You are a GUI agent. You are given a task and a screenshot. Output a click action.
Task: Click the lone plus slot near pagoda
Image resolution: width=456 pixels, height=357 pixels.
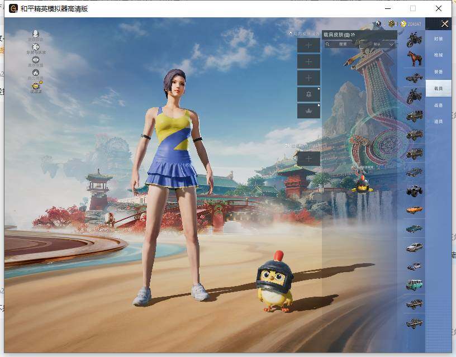tap(308, 159)
